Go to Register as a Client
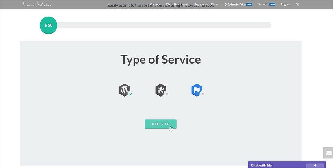 pyautogui.click(x=206, y=4)
